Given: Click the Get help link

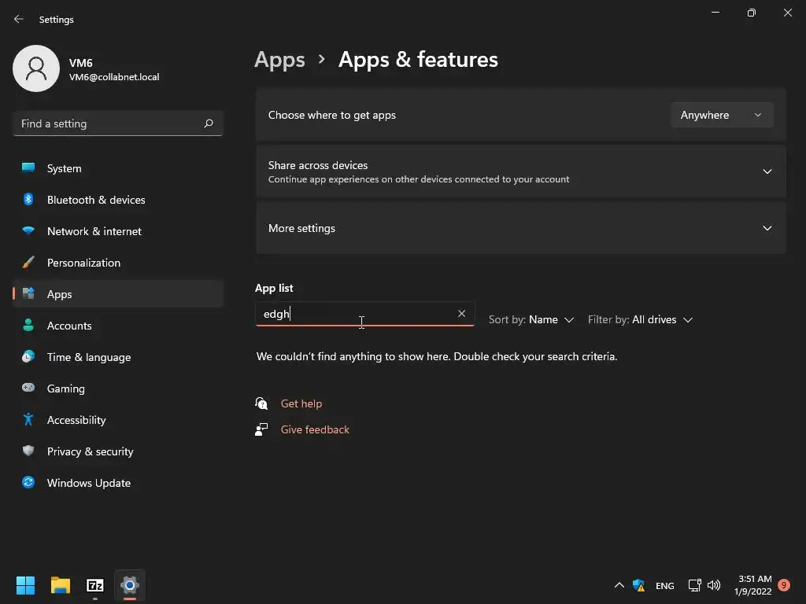Looking at the screenshot, I should point(301,403).
